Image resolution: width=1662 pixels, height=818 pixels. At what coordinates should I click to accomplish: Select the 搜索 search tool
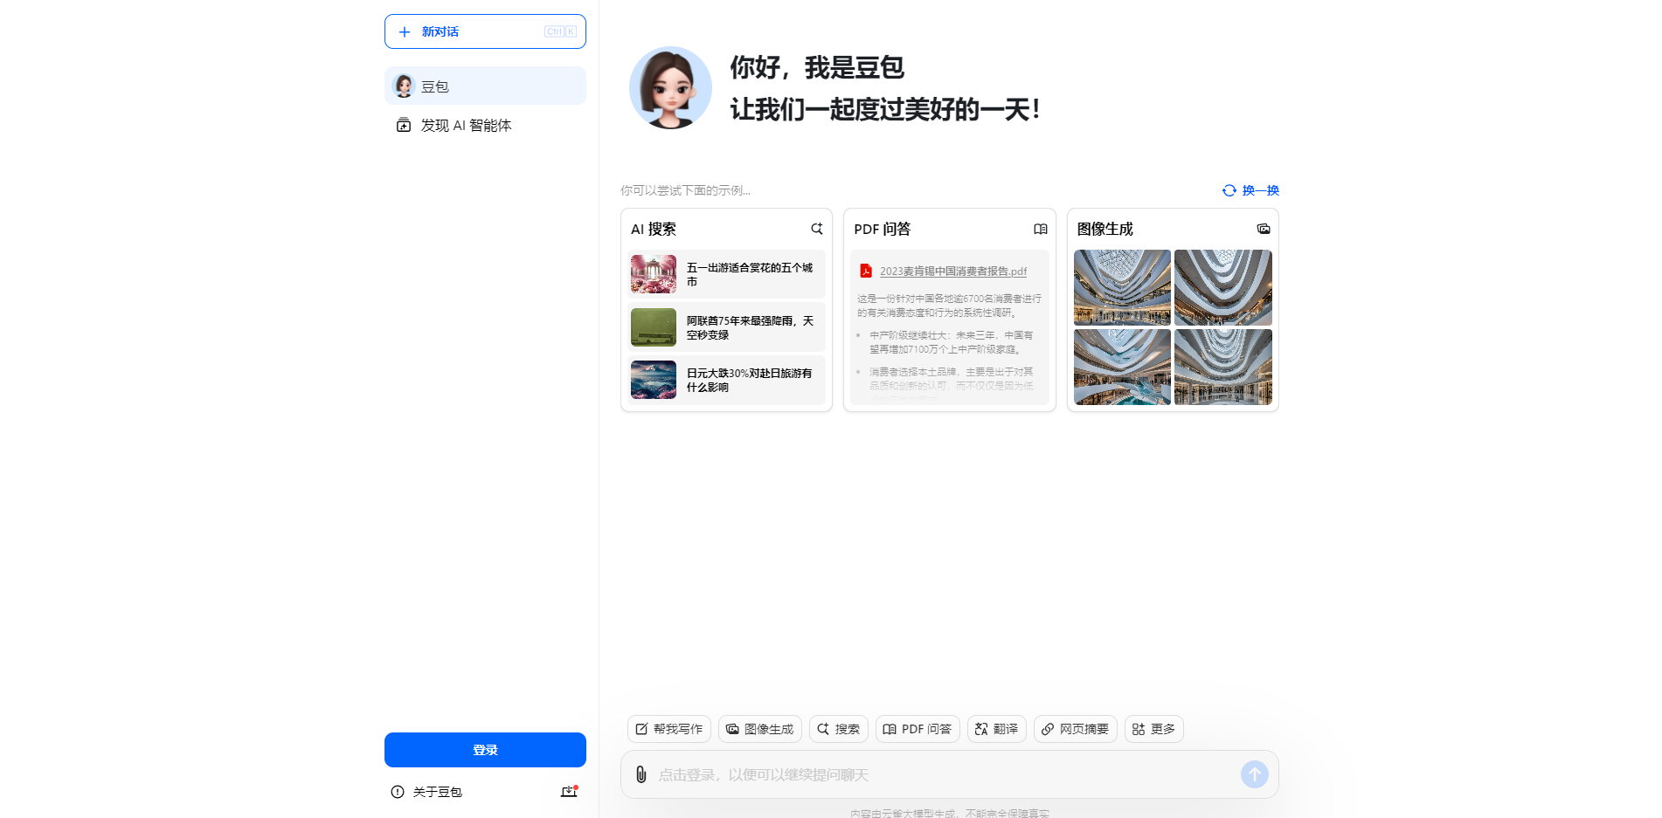click(x=837, y=729)
